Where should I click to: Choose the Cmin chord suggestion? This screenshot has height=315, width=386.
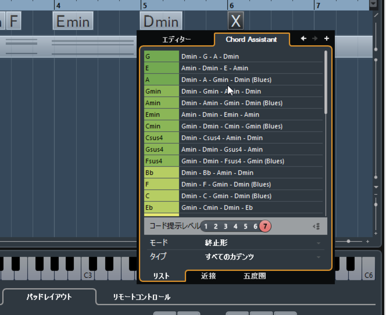pyautogui.click(x=162, y=126)
